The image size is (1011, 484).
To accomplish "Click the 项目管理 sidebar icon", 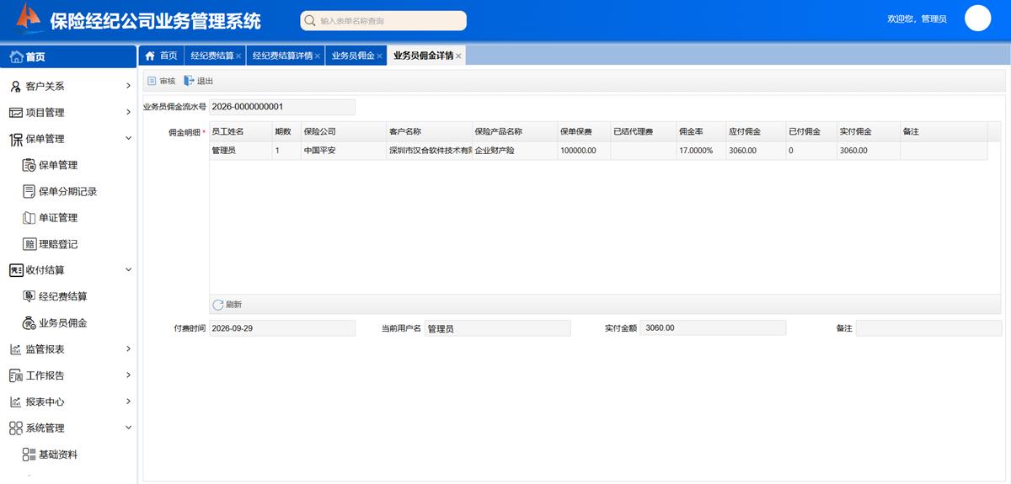I will pos(16,112).
